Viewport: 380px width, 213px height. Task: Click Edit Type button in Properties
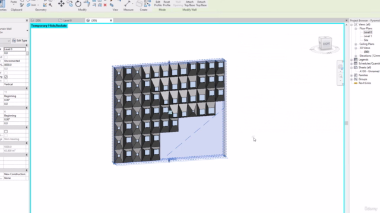[x=20, y=41]
